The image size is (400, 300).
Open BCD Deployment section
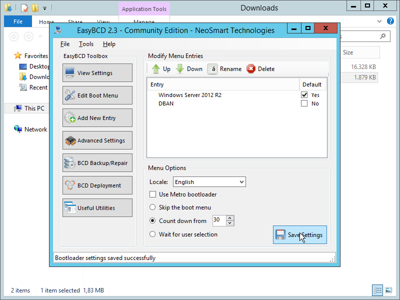point(97,185)
